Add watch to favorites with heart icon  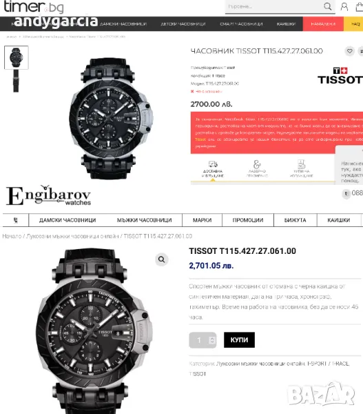coord(349,51)
